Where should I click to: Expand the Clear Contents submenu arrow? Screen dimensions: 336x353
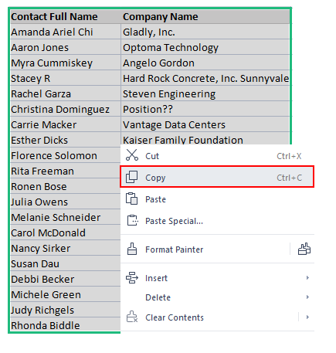tap(307, 317)
